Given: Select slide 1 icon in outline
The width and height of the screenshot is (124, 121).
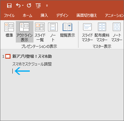Looking at the screenshot, I should (8, 56).
